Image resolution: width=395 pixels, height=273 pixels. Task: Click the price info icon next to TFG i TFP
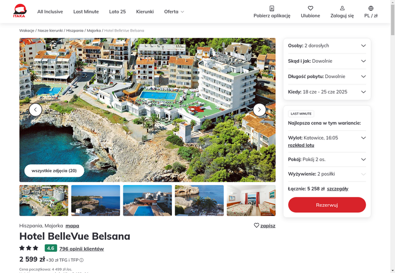pyautogui.click(x=81, y=260)
